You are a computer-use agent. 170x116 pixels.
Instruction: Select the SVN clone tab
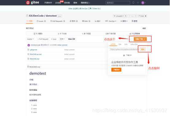coord(126,44)
